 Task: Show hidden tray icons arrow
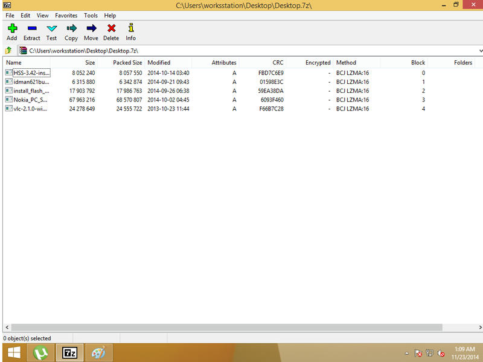point(406,354)
